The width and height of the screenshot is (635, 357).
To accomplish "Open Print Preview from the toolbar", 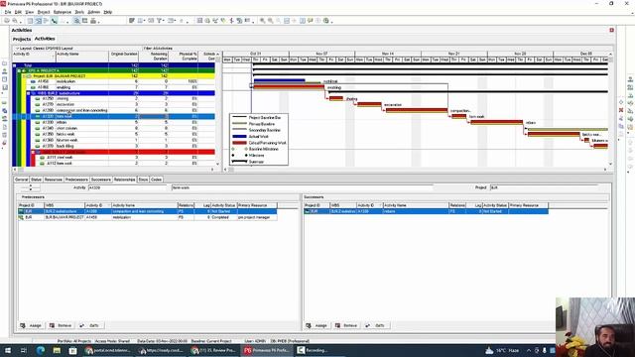I will click(15, 21).
